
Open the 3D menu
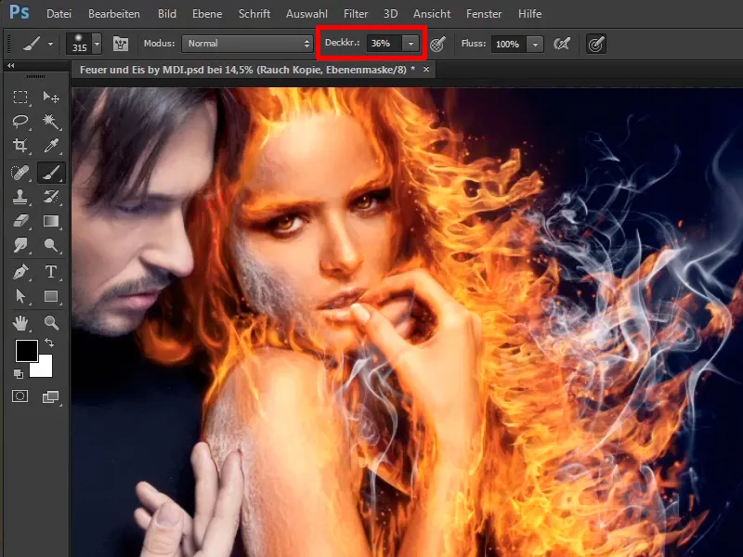pyautogui.click(x=390, y=14)
